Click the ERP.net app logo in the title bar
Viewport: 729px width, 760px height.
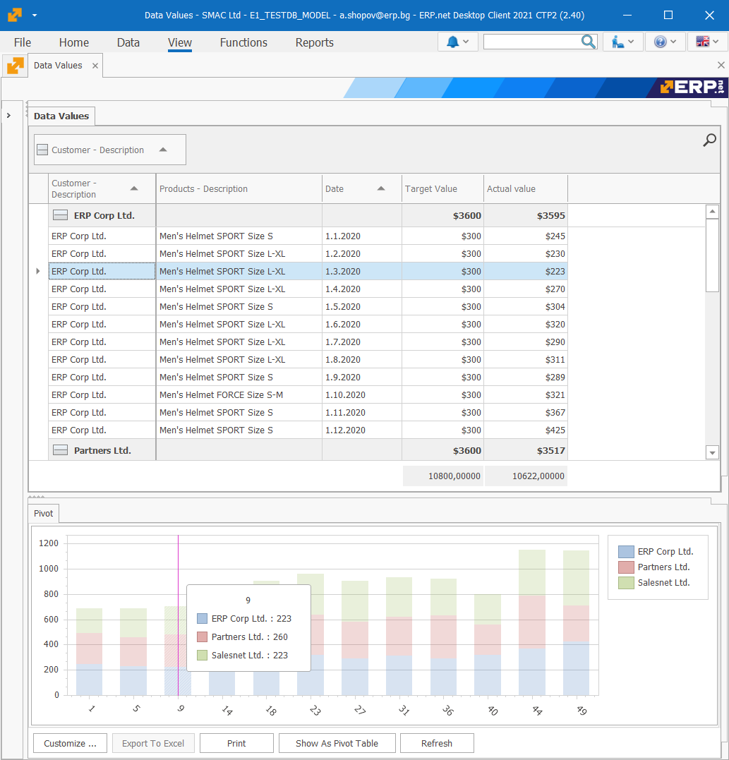[15, 15]
